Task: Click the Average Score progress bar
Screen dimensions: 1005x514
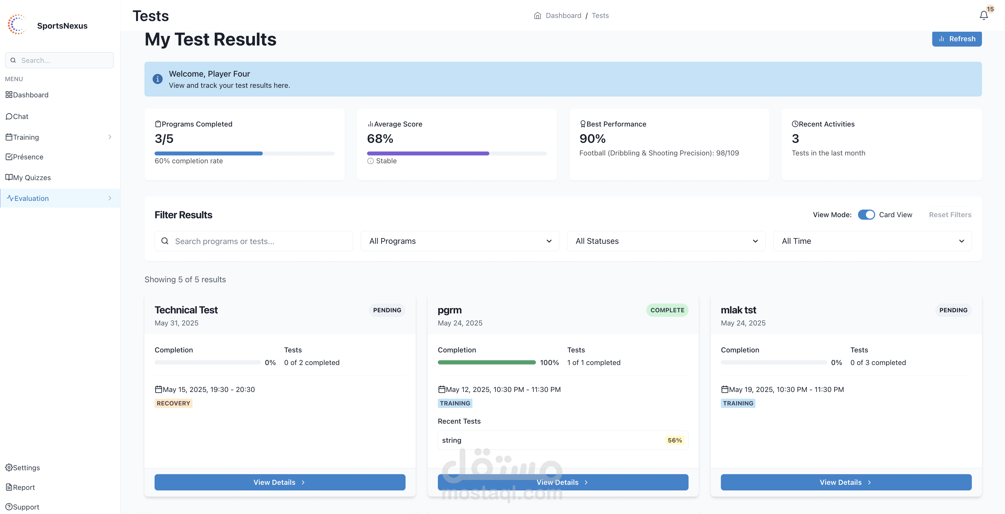Action: click(x=456, y=153)
